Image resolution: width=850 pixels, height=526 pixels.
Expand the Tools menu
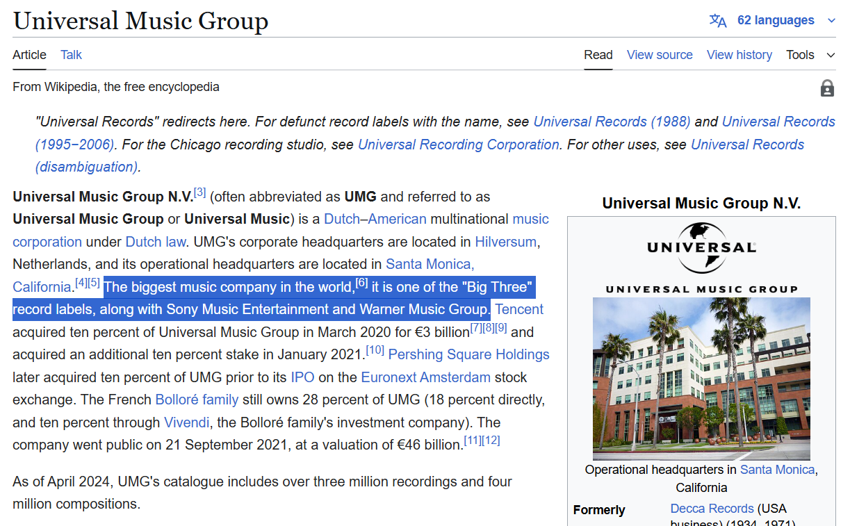[810, 55]
